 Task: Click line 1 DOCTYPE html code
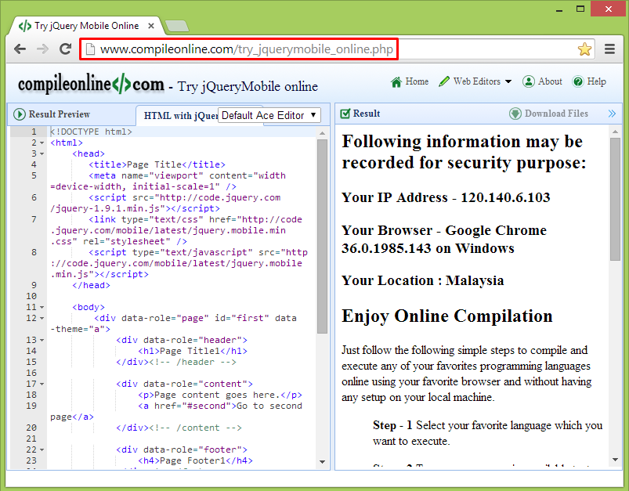[91, 132]
